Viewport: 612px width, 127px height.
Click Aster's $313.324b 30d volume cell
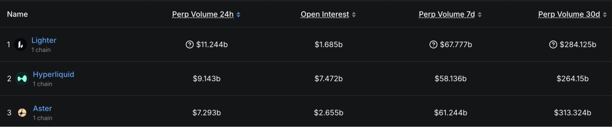click(x=573, y=113)
